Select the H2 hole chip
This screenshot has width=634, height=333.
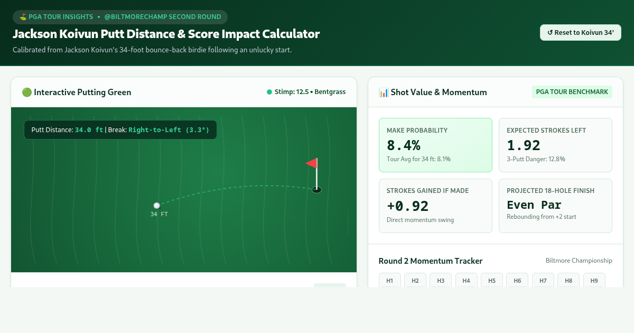click(415, 281)
